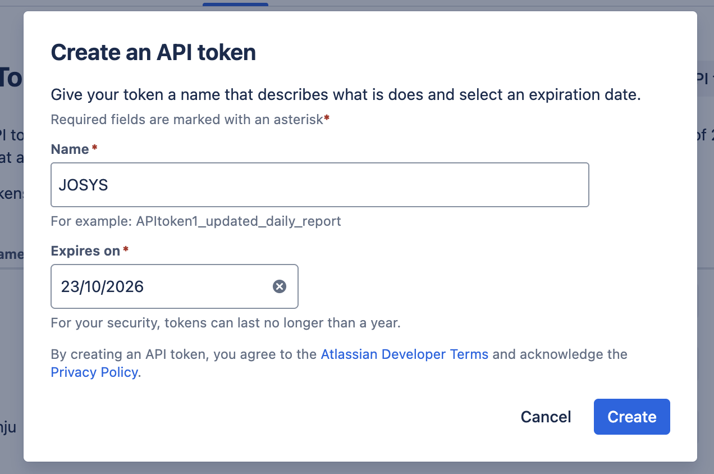Click the Create button
714x474 pixels.
point(631,417)
